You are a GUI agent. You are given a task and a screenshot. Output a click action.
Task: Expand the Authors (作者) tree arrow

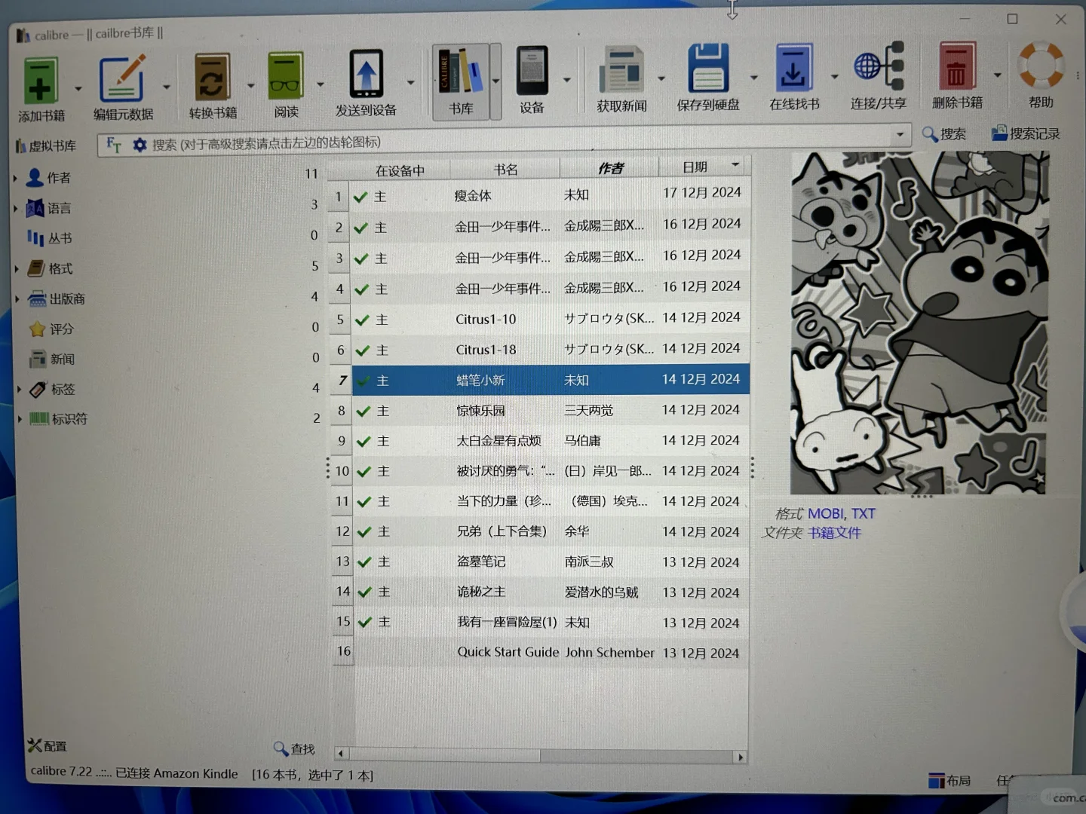15,178
